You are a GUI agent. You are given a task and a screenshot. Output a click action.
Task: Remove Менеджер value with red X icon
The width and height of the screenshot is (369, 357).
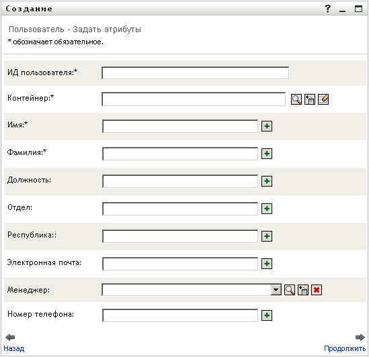pyautogui.click(x=317, y=290)
